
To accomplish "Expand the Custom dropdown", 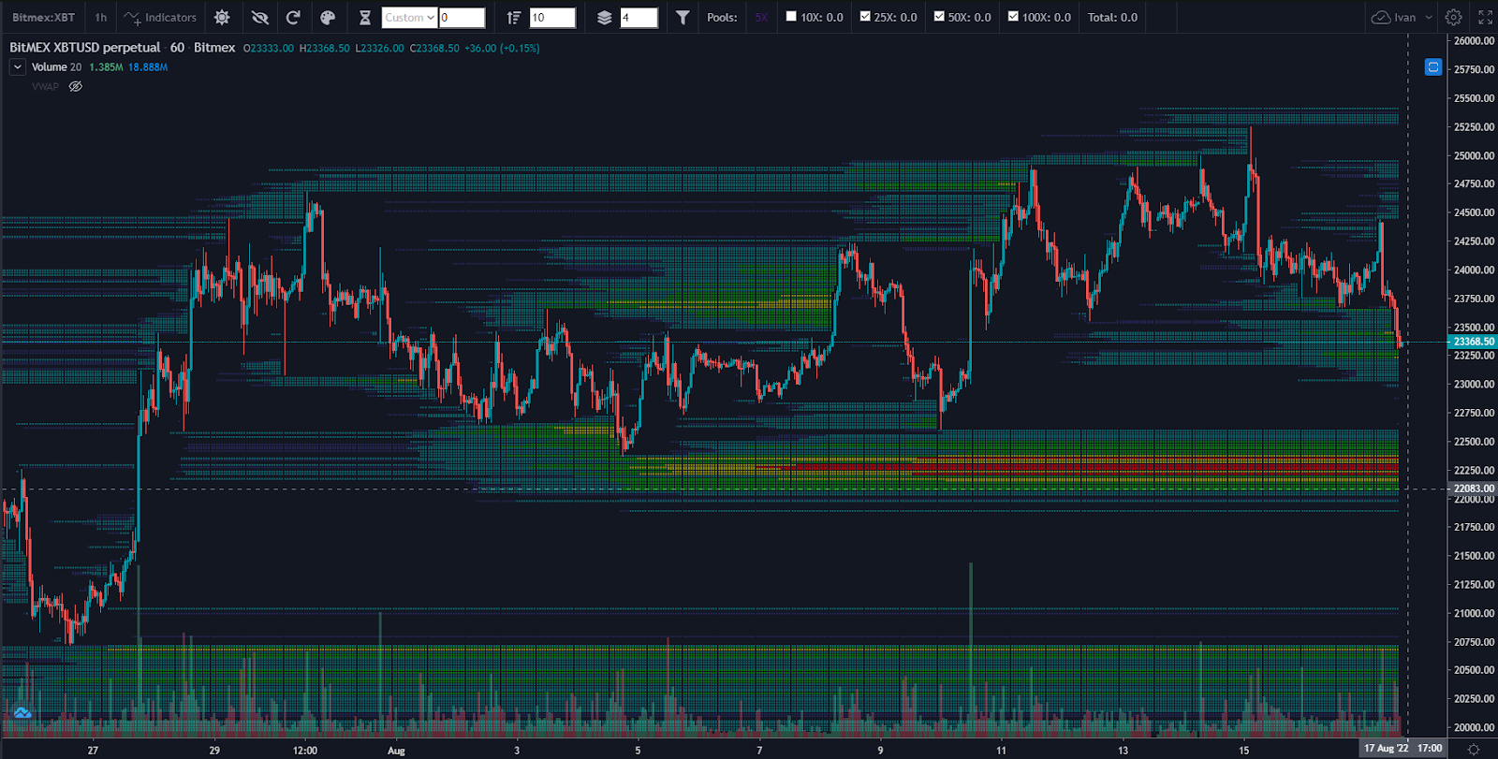I will [x=409, y=18].
